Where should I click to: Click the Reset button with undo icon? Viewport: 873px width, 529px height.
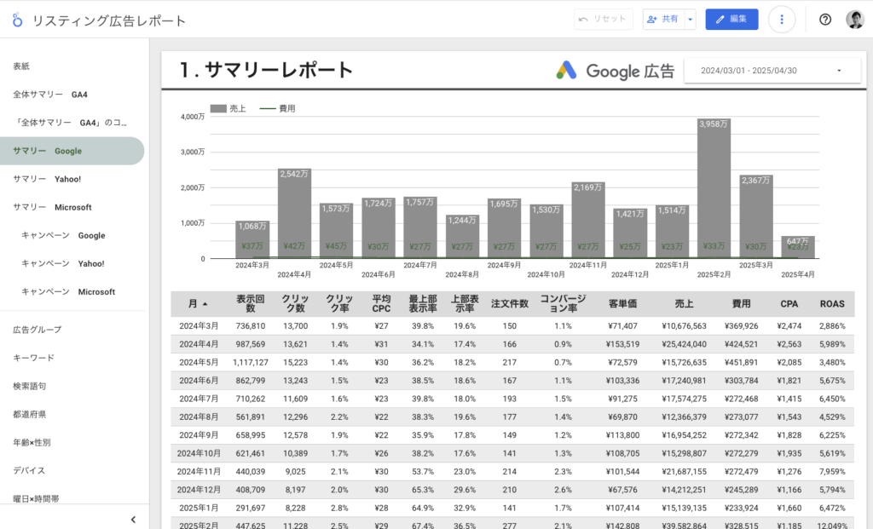tap(603, 20)
